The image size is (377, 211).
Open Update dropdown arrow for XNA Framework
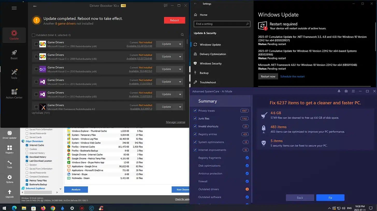point(180,107)
